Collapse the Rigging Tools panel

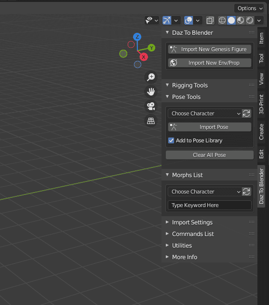coord(167,85)
